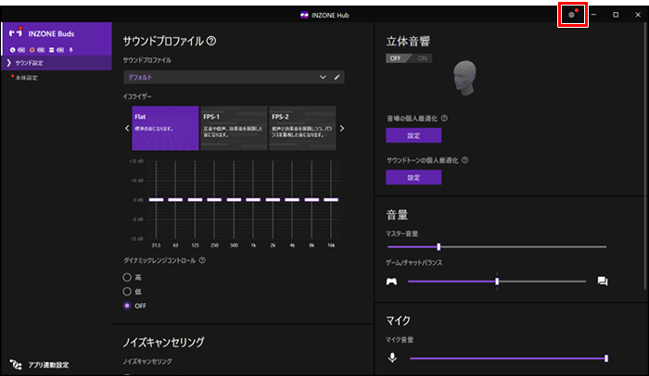Click the 8k equalizer band handle
This screenshot has width=649, height=376.
(x=312, y=200)
